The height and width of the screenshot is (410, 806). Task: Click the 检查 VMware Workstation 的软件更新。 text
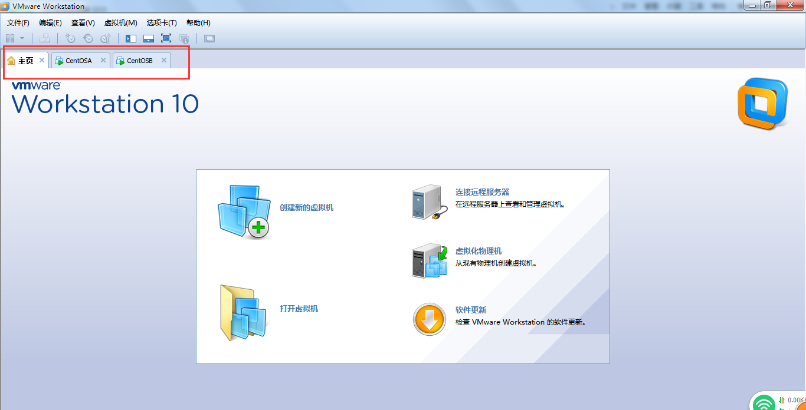pos(521,322)
